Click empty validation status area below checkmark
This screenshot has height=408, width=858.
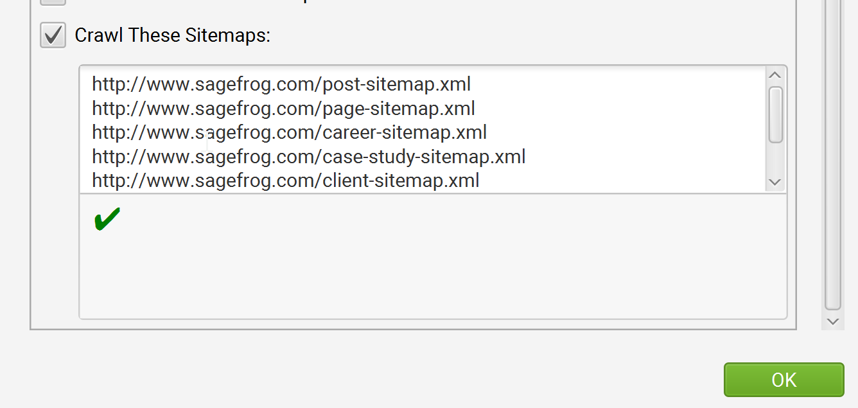tap(432, 276)
